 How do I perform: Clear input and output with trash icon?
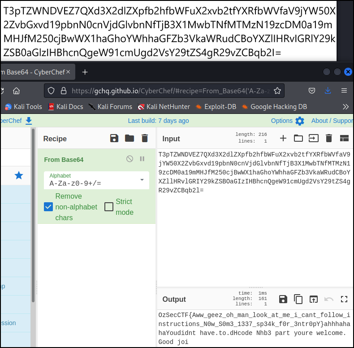coord(328,138)
